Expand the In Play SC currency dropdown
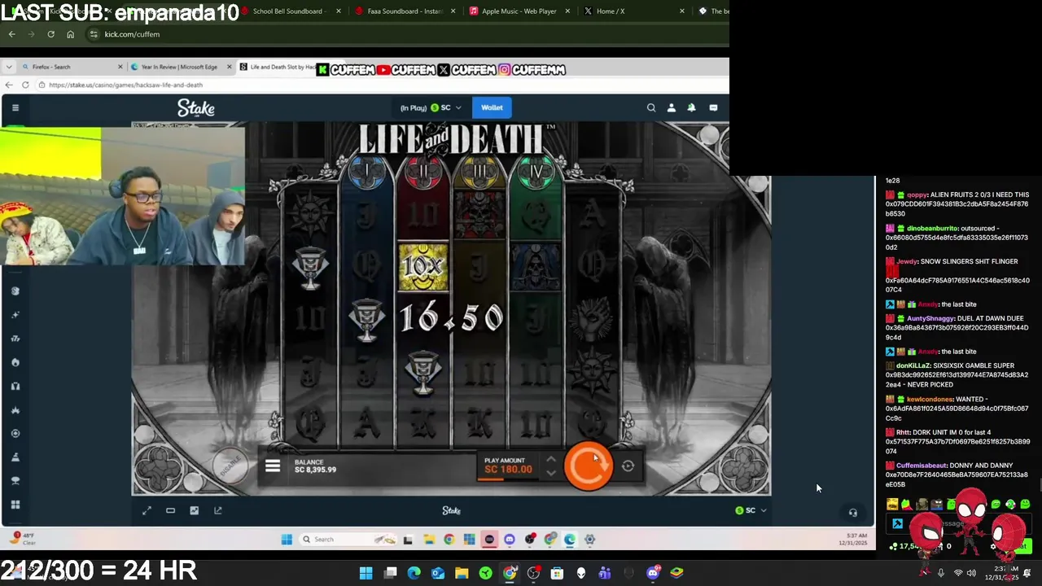 (x=431, y=107)
